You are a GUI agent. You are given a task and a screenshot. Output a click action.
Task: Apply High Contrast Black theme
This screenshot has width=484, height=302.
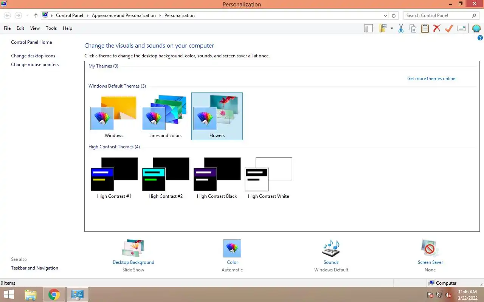point(217,177)
